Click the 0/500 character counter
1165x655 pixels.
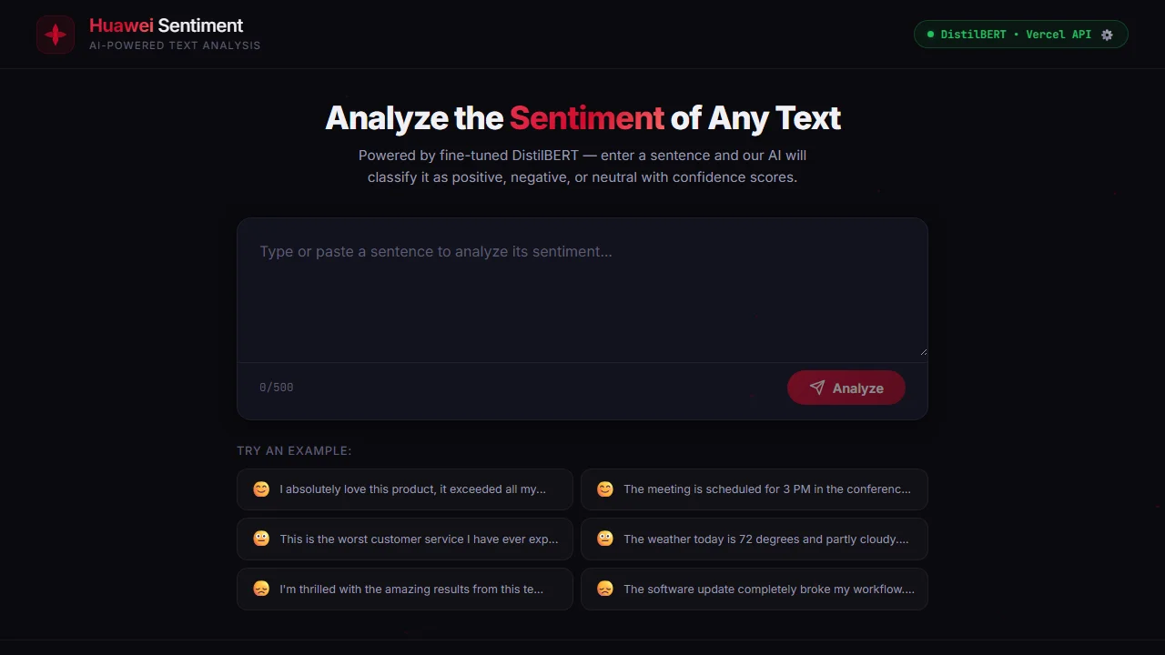pos(277,388)
